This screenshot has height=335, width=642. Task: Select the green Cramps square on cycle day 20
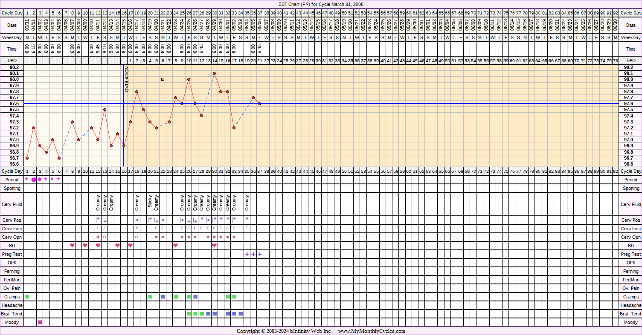(150, 296)
